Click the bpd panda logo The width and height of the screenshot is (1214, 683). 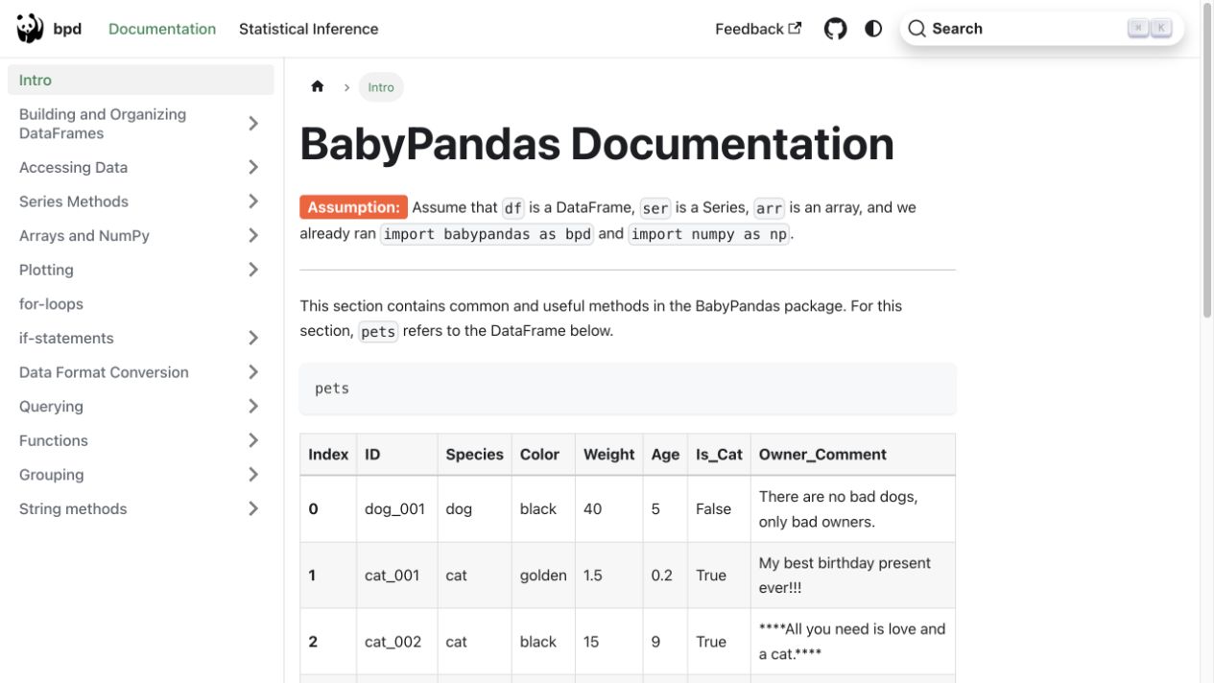click(30, 29)
